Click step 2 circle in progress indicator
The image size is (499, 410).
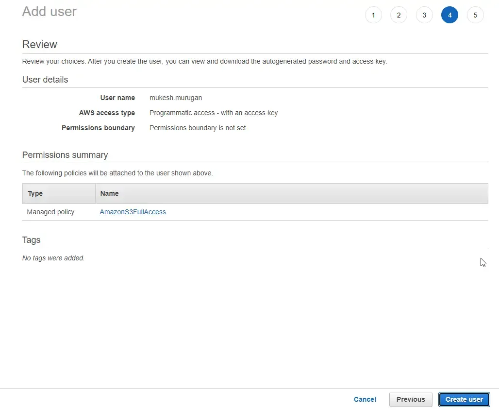(399, 15)
